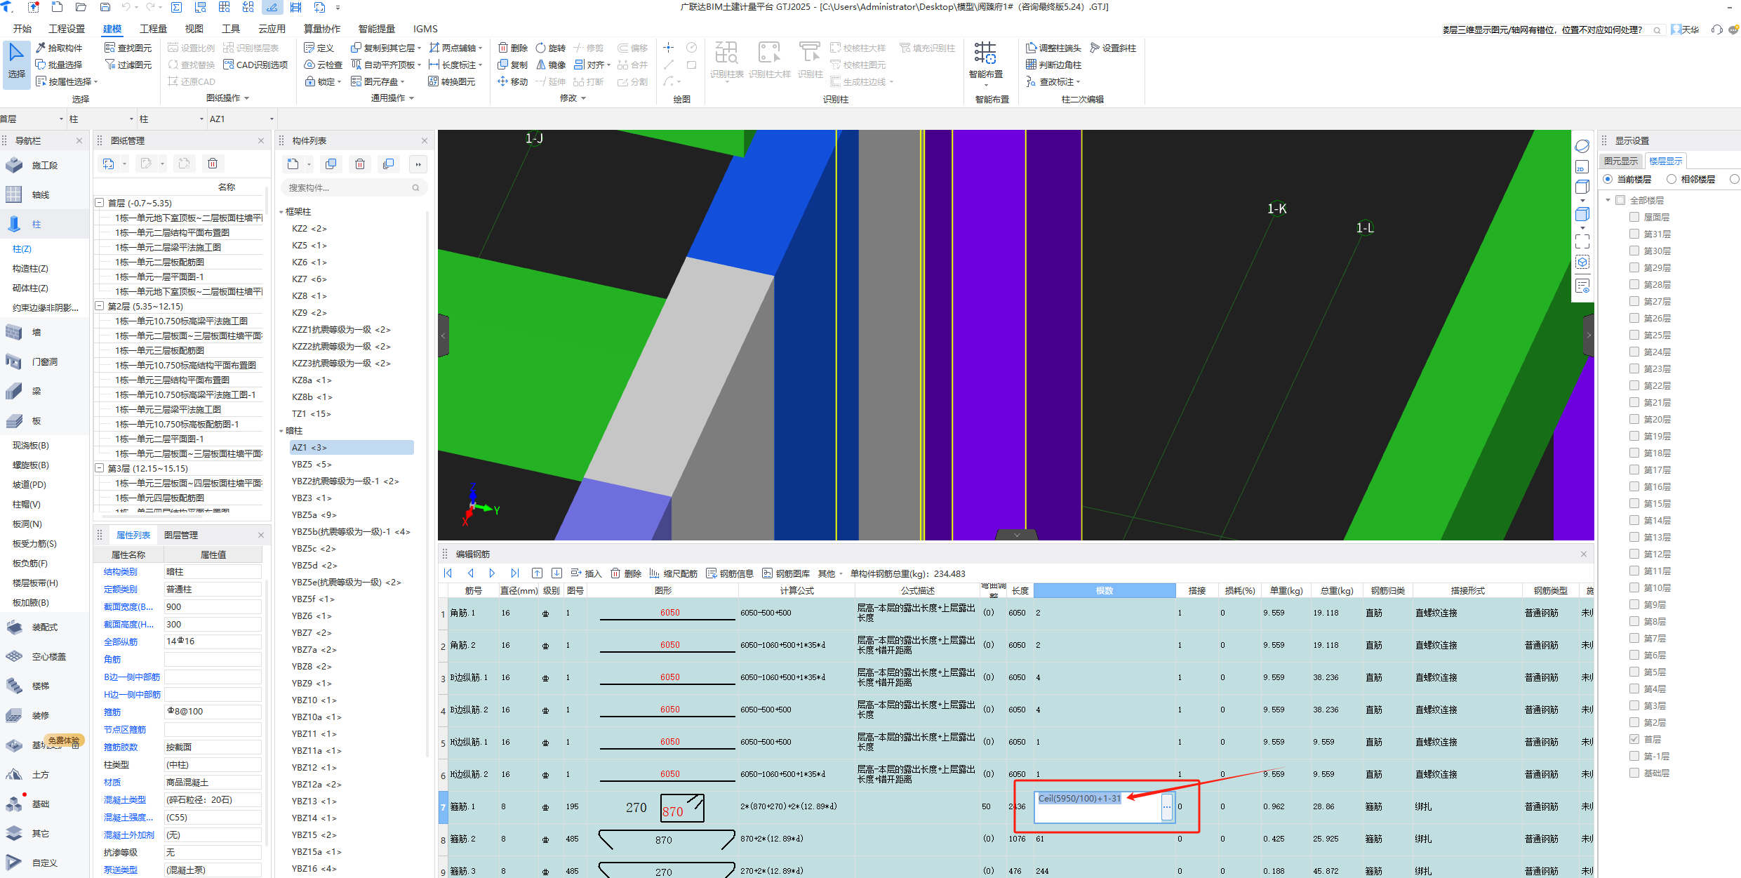Image resolution: width=1741 pixels, height=878 pixels.
Task: Open the 工程设置 ribbon tab
Action: pos(67,29)
